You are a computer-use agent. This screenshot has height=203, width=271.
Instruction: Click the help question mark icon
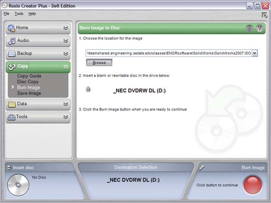[x=259, y=28]
